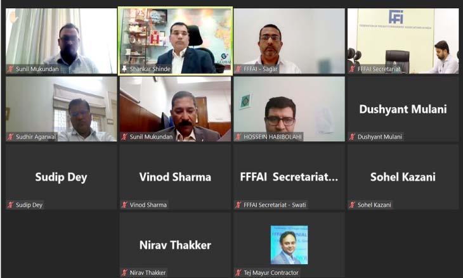
Task: Click Tej Mayur Contractor's profile picture
Action: coord(289,245)
